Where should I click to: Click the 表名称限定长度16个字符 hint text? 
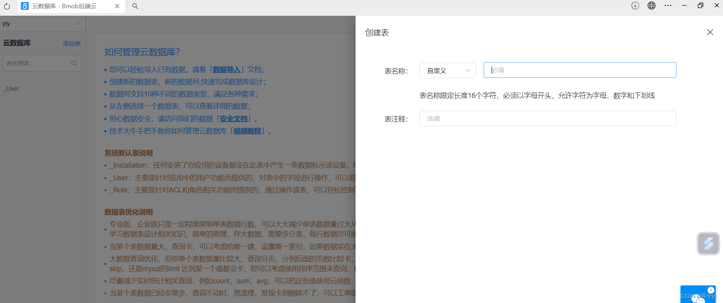537,96
